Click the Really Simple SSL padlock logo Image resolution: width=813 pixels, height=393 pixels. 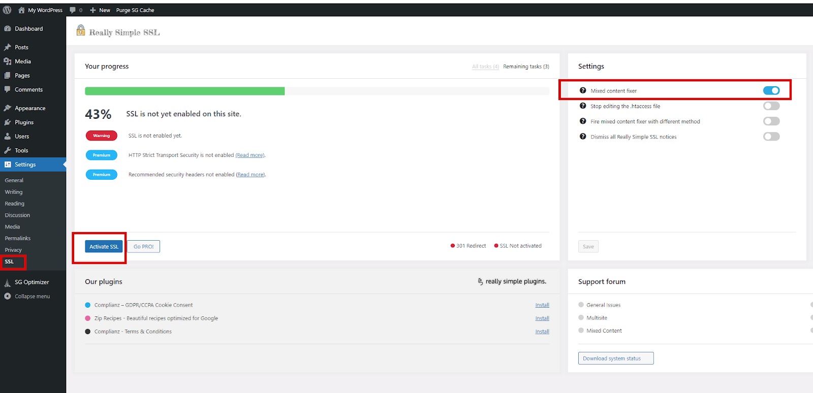tap(81, 30)
